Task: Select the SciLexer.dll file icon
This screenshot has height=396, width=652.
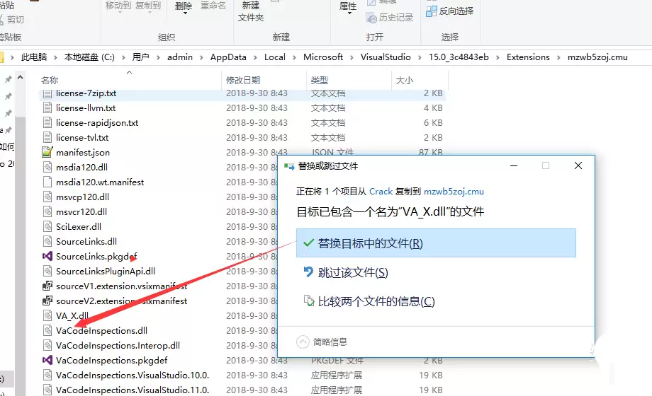Action: (x=47, y=226)
